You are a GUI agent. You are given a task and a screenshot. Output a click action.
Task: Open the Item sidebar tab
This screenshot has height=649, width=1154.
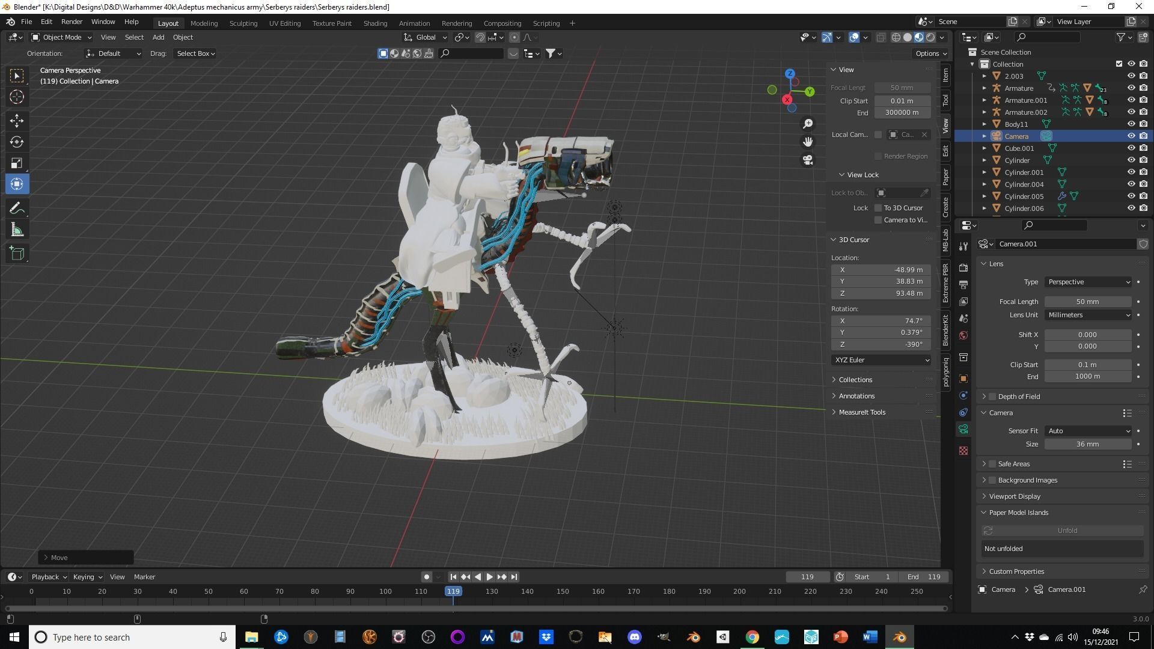[945, 75]
